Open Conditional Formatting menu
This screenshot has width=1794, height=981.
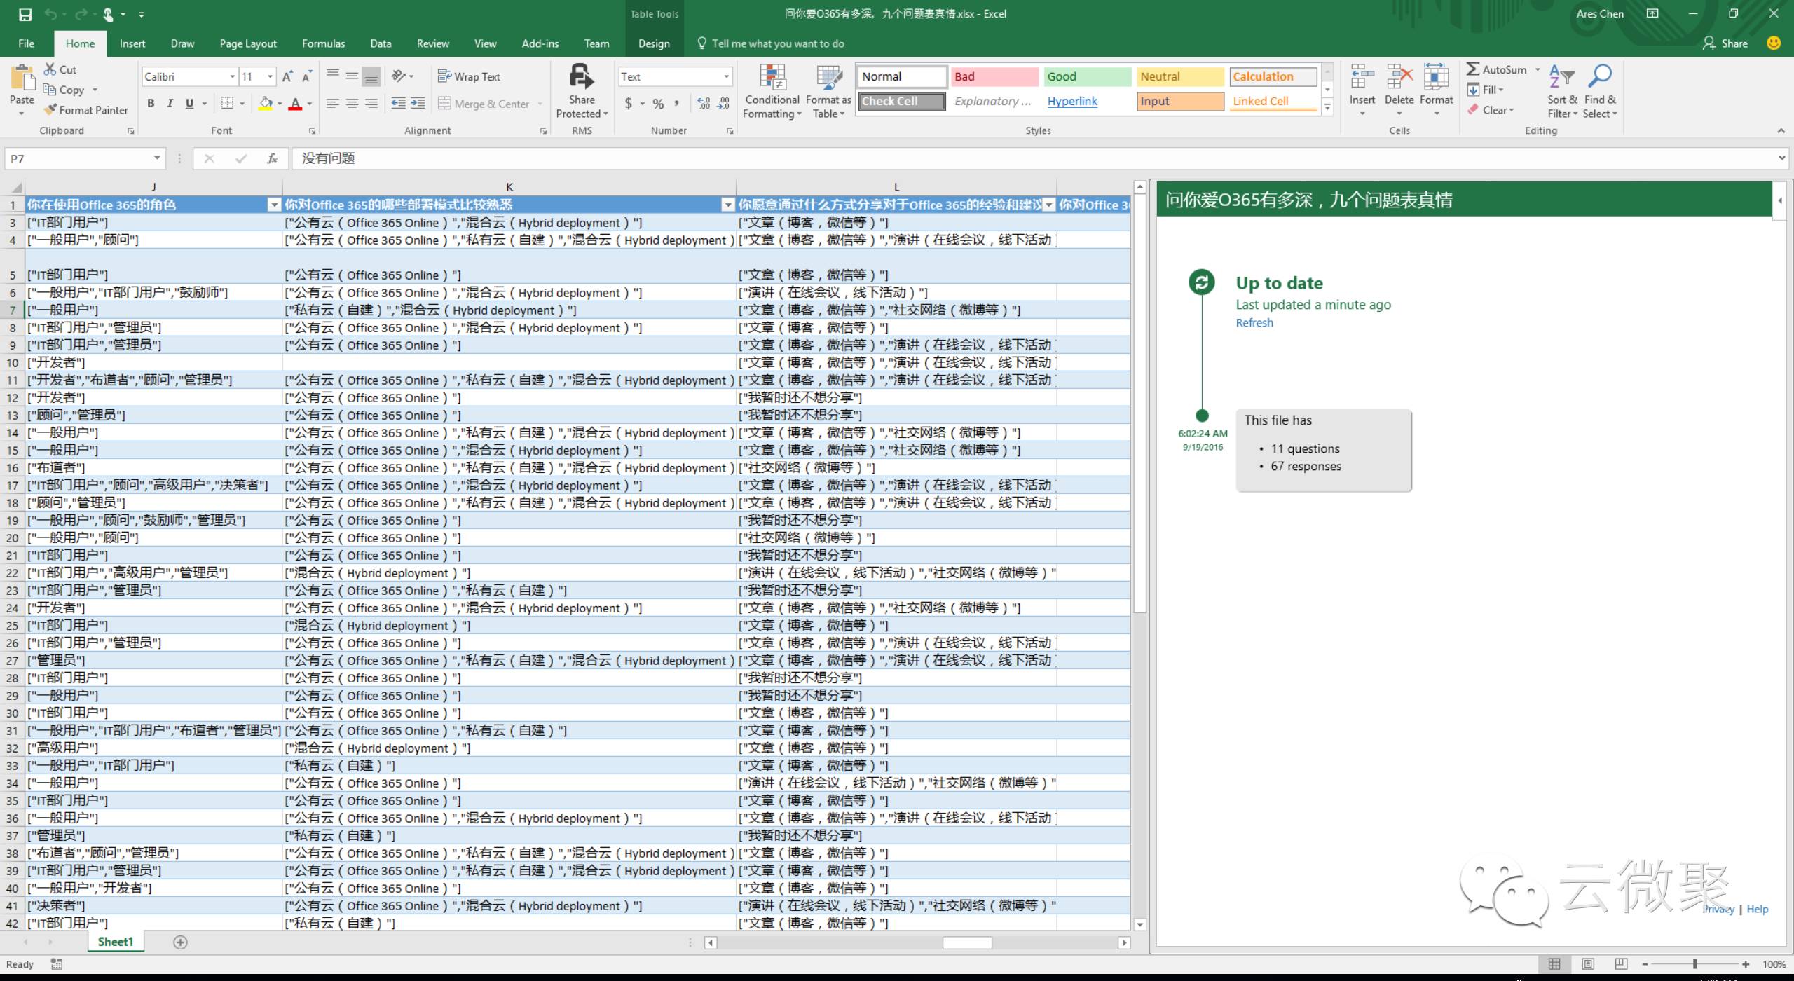[772, 91]
